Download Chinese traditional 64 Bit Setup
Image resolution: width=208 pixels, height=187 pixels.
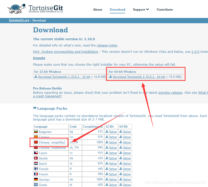(127, 148)
